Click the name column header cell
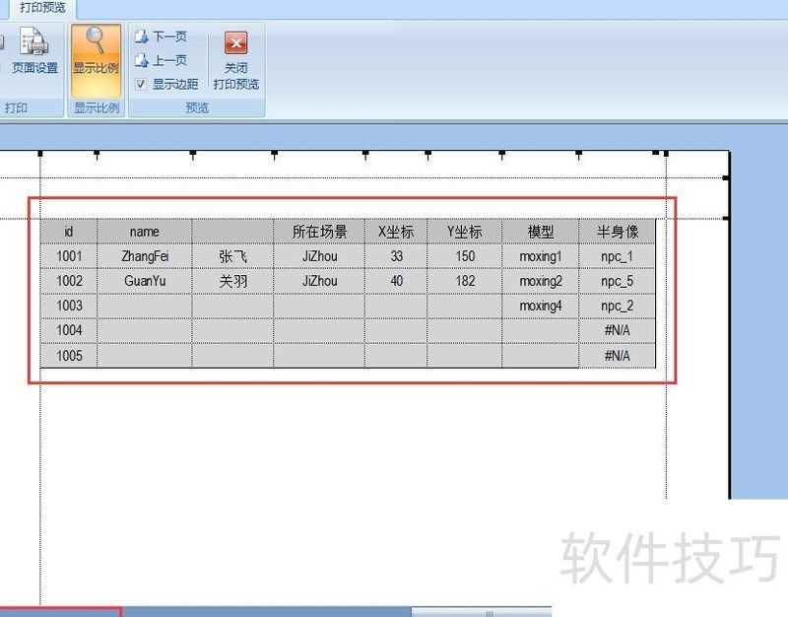Viewport: 788px width, 617px height. click(x=144, y=232)
